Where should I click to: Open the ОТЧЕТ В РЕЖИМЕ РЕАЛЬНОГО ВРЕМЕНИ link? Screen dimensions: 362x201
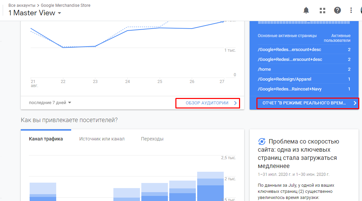(304, 103)
